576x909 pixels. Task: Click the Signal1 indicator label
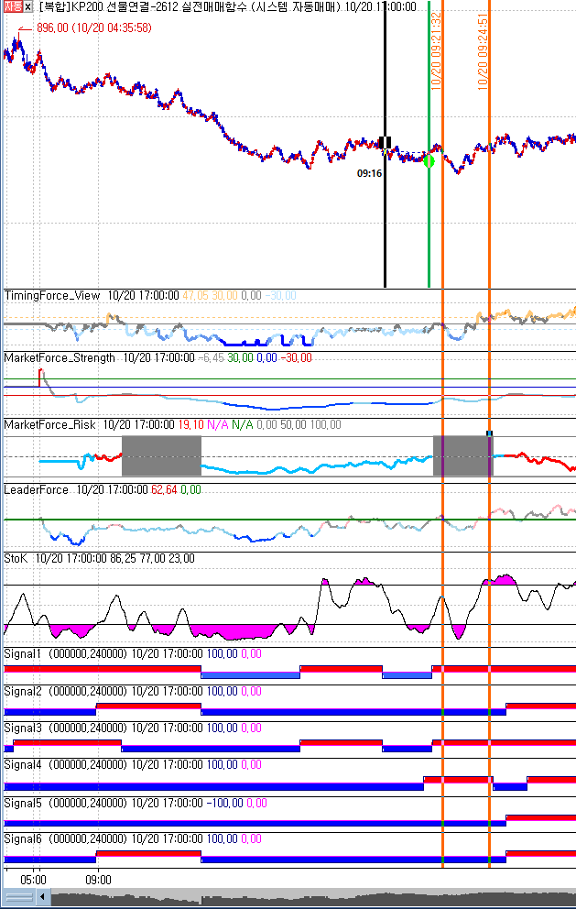(x=23, y=654)
